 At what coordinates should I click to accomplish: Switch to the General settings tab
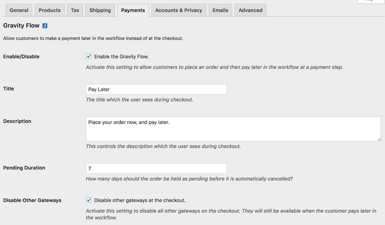click(19, 10)
